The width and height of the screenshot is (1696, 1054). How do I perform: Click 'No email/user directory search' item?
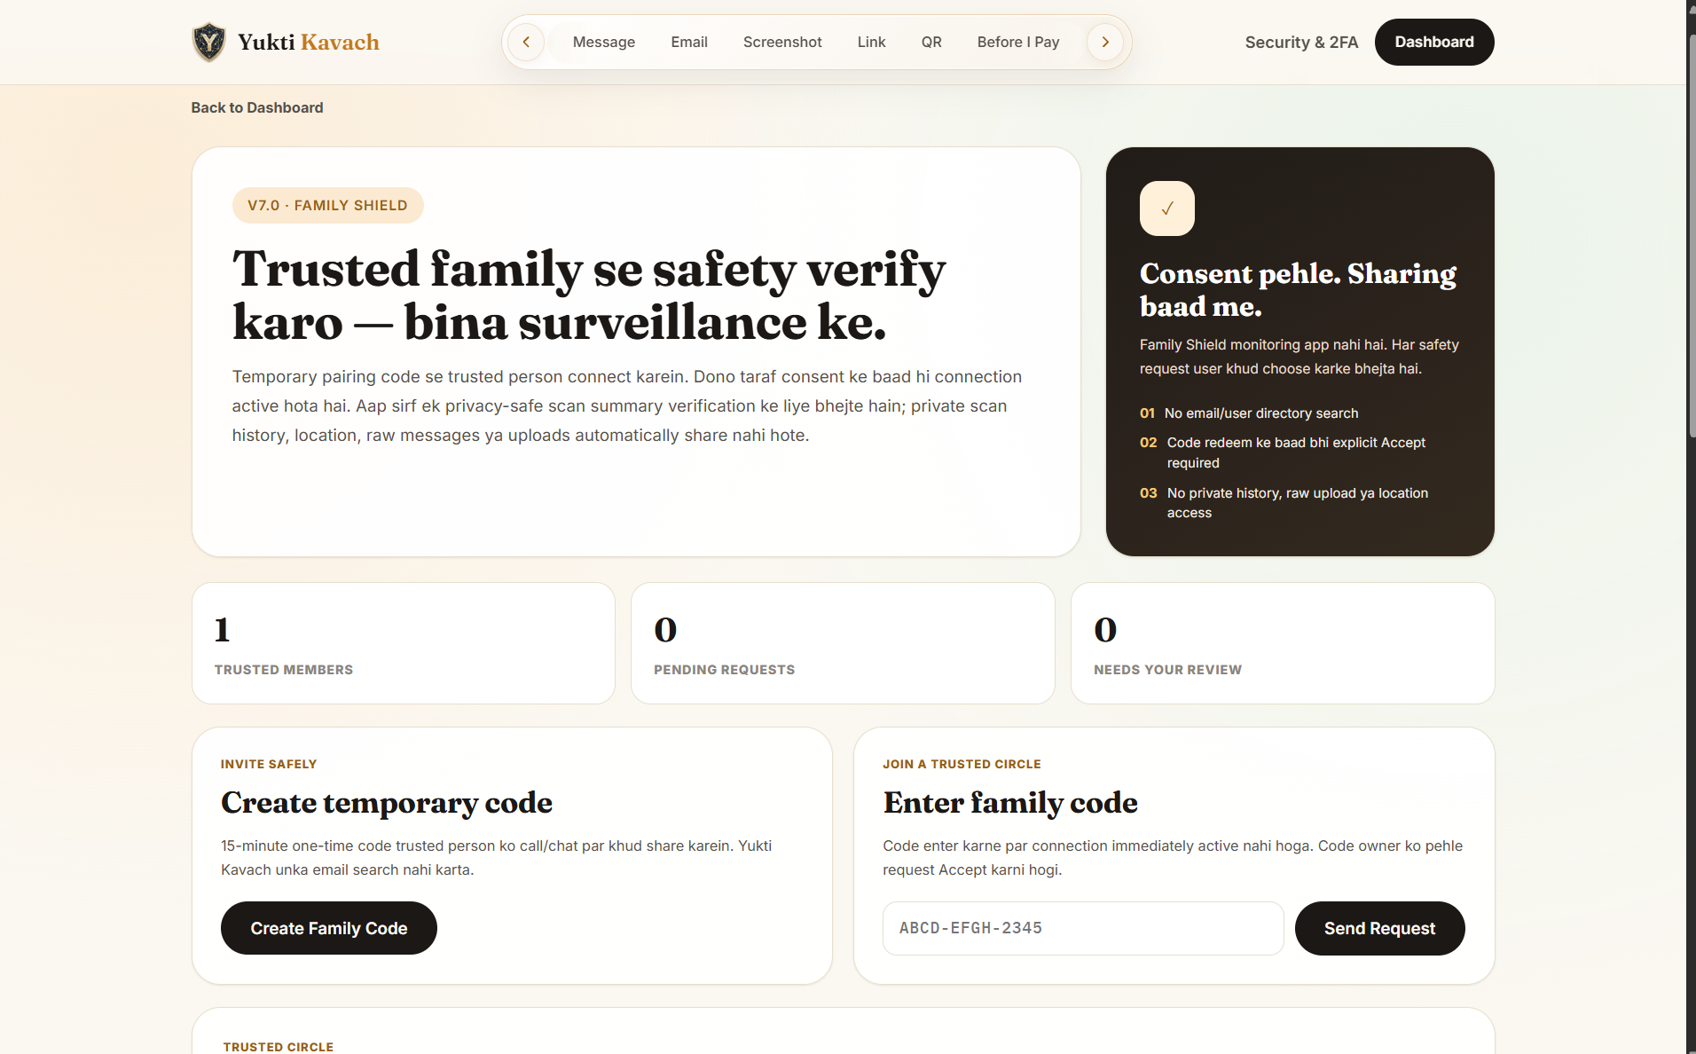tap(1249, 413)
